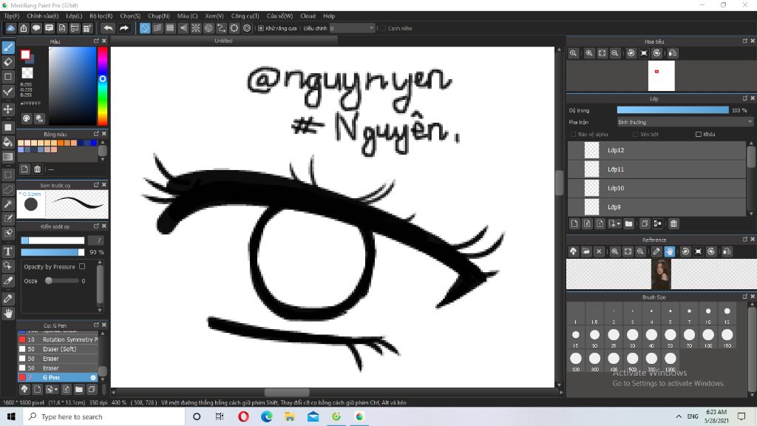Enable curve snap guide
Viewport: 757px width, 426px height.
[221, 28]
